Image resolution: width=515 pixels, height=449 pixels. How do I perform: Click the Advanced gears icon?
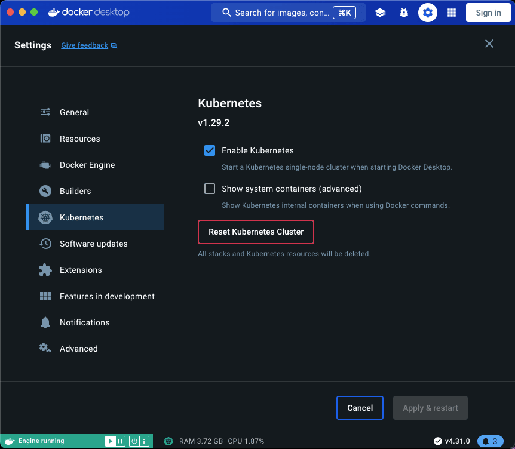[x=45, y=348]
